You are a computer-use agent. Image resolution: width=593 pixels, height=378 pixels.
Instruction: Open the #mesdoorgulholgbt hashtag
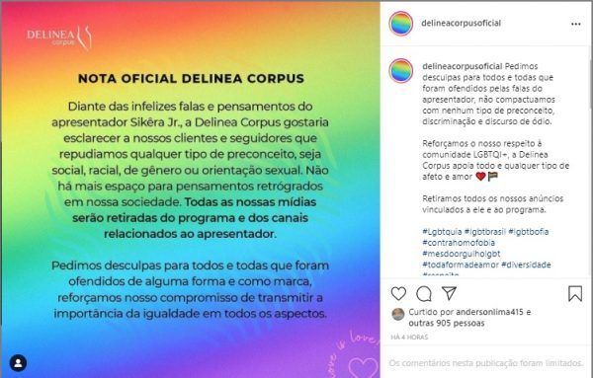pyautogui.click(x=461, y=254)
